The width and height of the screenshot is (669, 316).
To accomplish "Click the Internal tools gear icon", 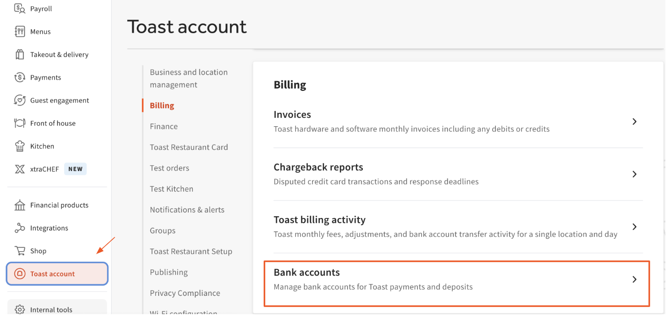I will point(19,308).
